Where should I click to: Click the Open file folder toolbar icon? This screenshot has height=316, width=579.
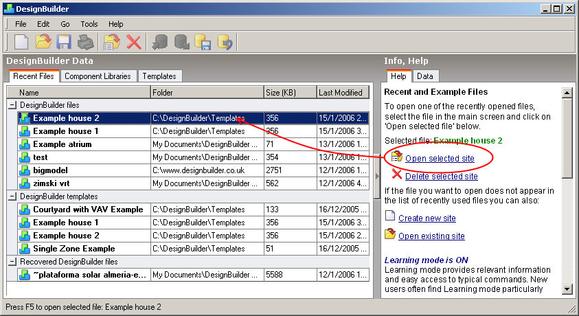(43, 42)
